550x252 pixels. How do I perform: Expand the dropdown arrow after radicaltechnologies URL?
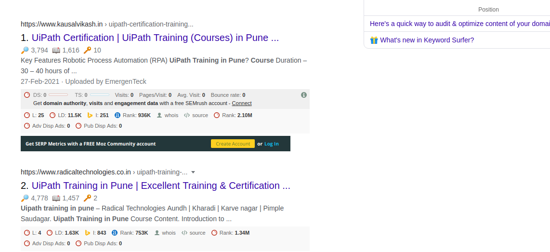193,172
